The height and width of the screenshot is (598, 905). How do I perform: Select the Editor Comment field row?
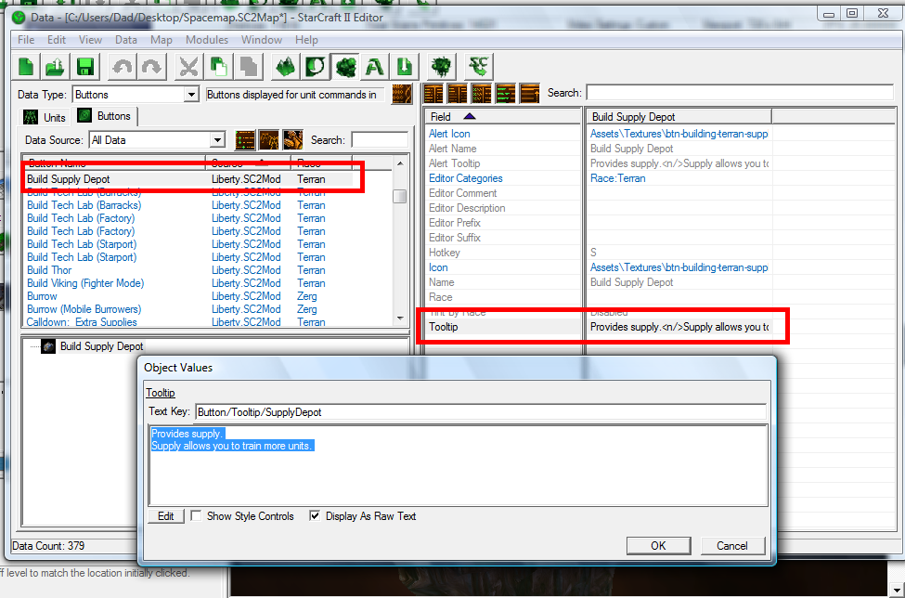point(598,193)
